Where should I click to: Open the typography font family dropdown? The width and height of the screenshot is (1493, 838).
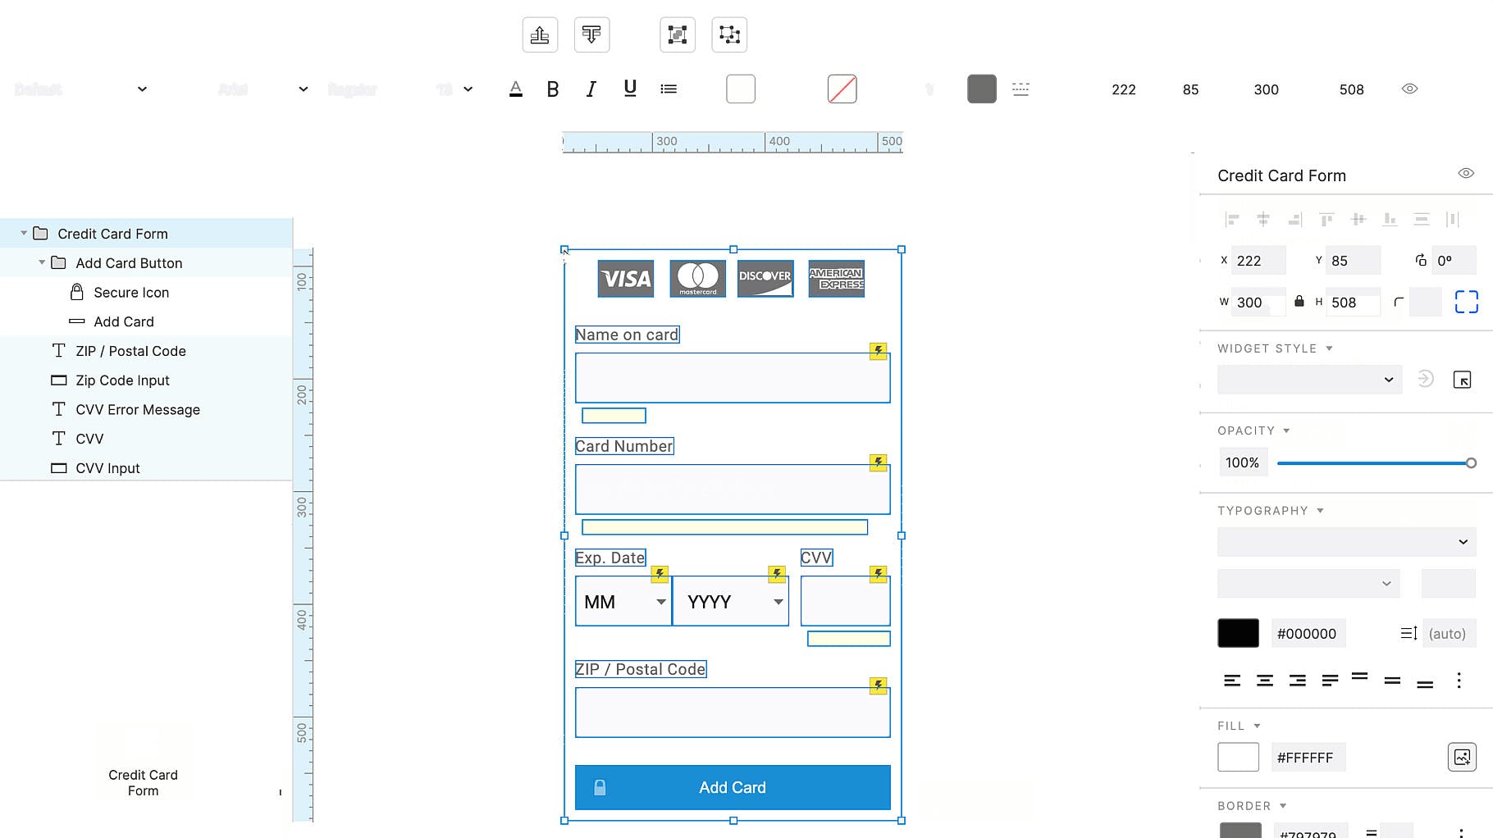pyautogui.click(x=1347, y=542)
